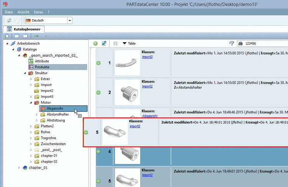
Task: Click the gray forward arrow icon
Action: point(45,36)
